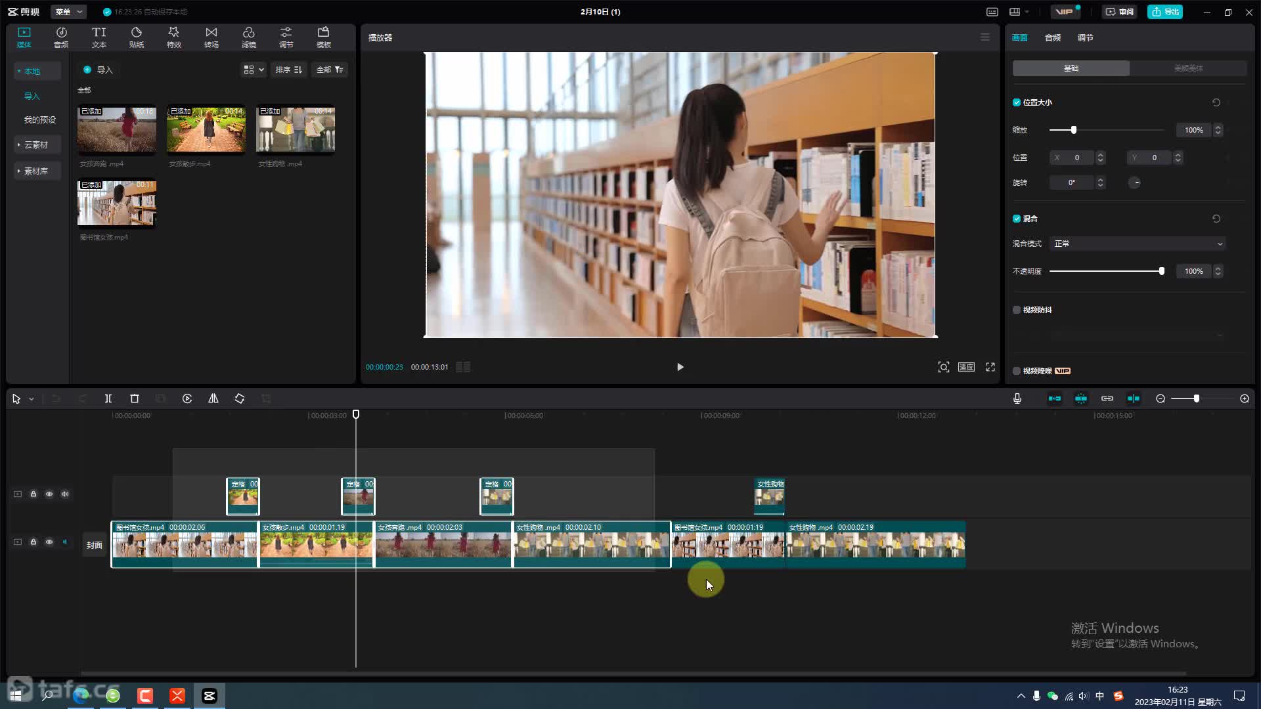Click the VIP button in title bar

click(x=1065, y=12)
